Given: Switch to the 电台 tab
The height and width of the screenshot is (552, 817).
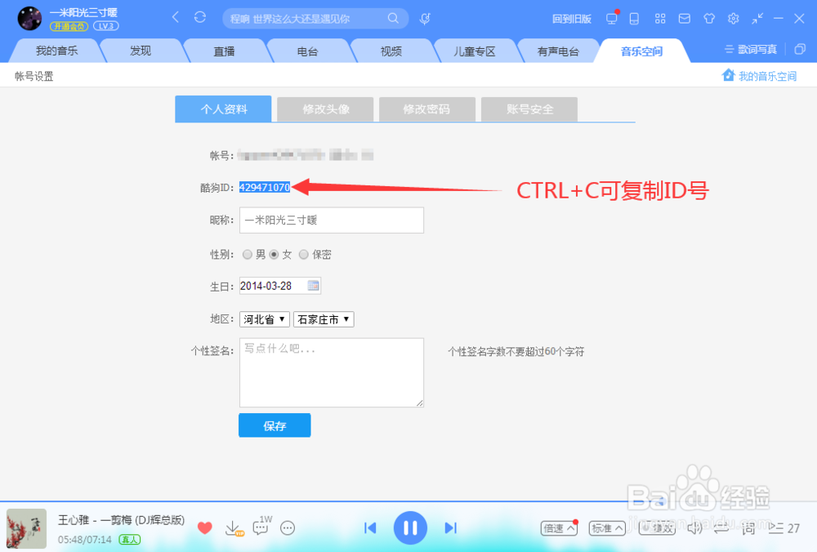Looking at the screenshot, I should pos(307,51).
